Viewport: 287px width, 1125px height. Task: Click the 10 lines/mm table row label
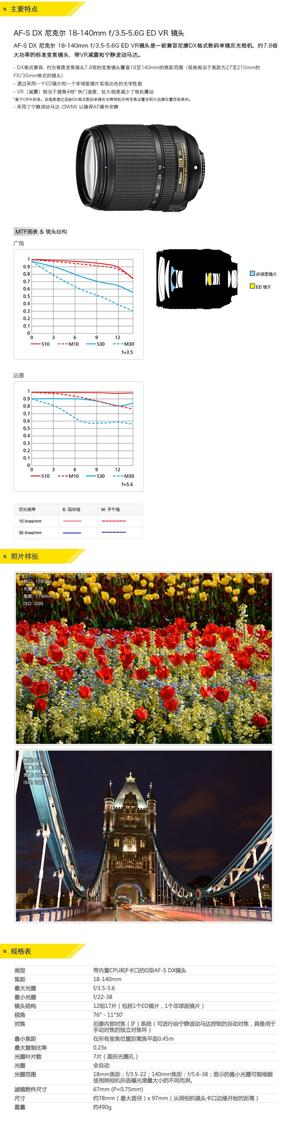click(x=30, y=521)
